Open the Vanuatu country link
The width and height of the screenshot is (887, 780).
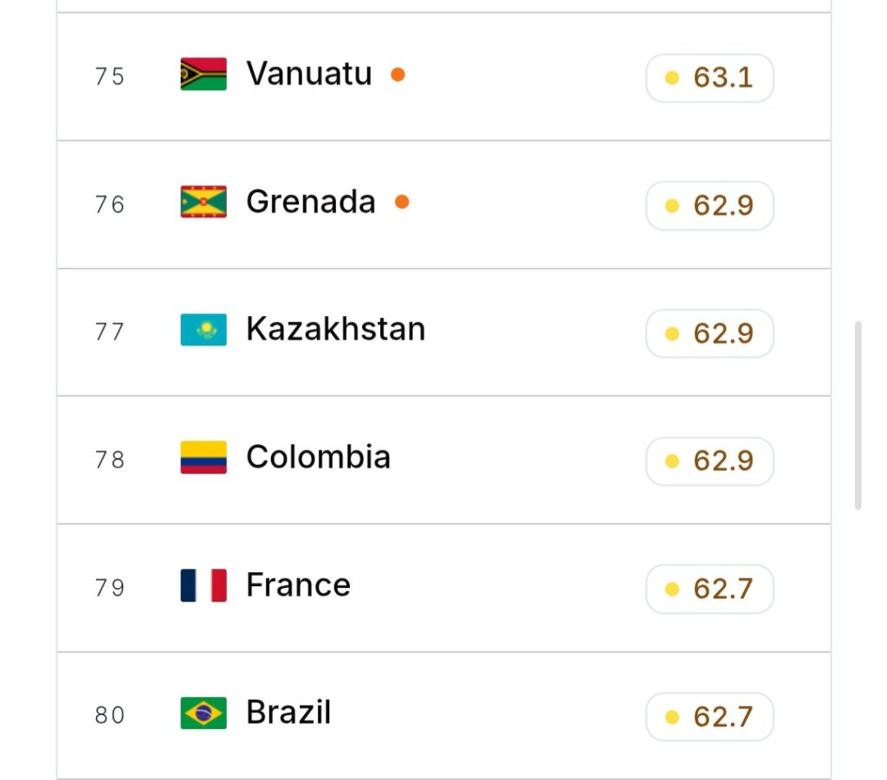pyautogui.click(x=309, y=74)
